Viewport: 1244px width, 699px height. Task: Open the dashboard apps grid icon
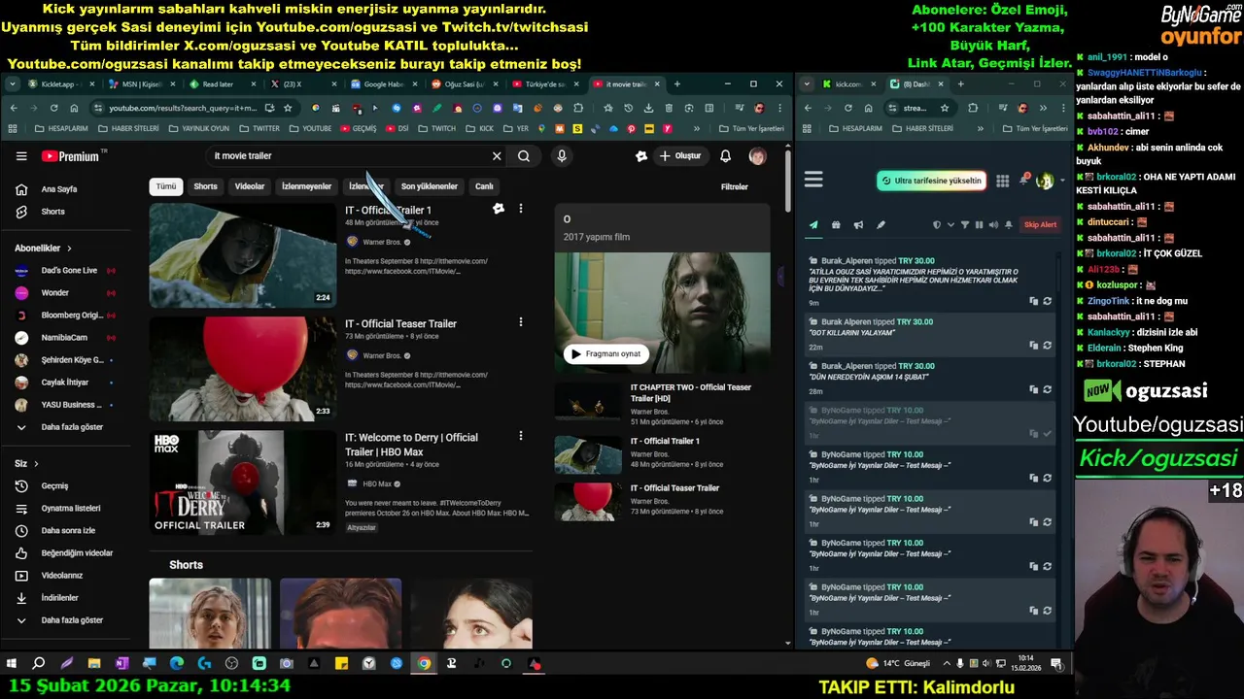(x=1002, y=181)
